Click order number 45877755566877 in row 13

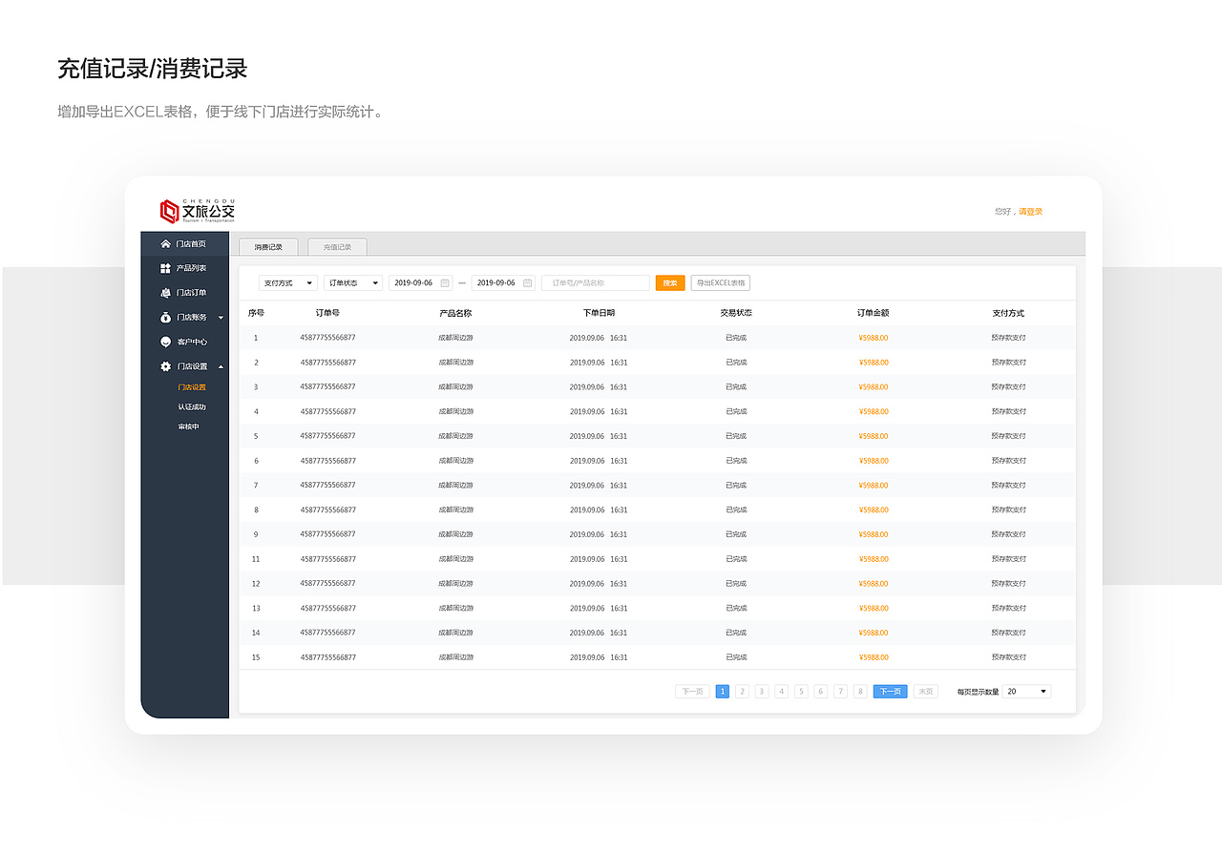point(327,609)
